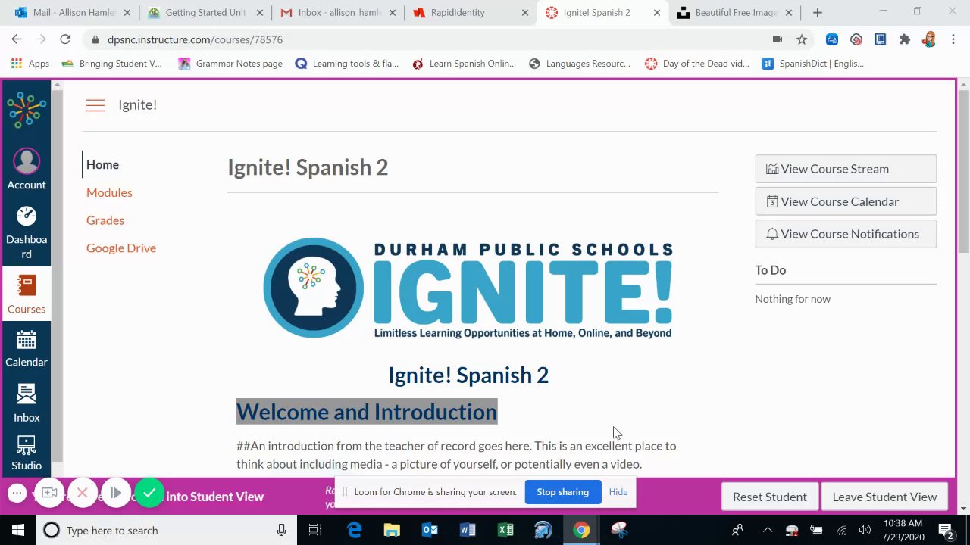Open File Explorer from the taskbar

[x=392, y=530]
